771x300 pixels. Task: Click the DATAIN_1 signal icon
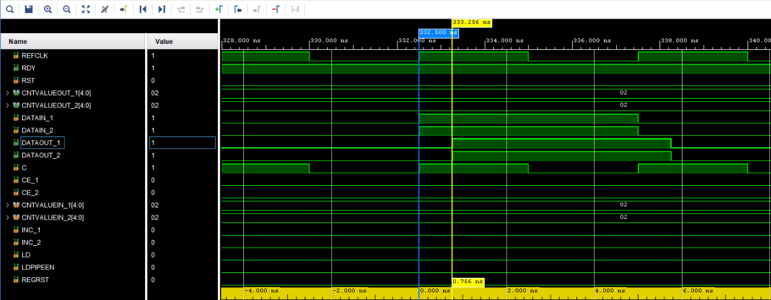tap(16, 118)
